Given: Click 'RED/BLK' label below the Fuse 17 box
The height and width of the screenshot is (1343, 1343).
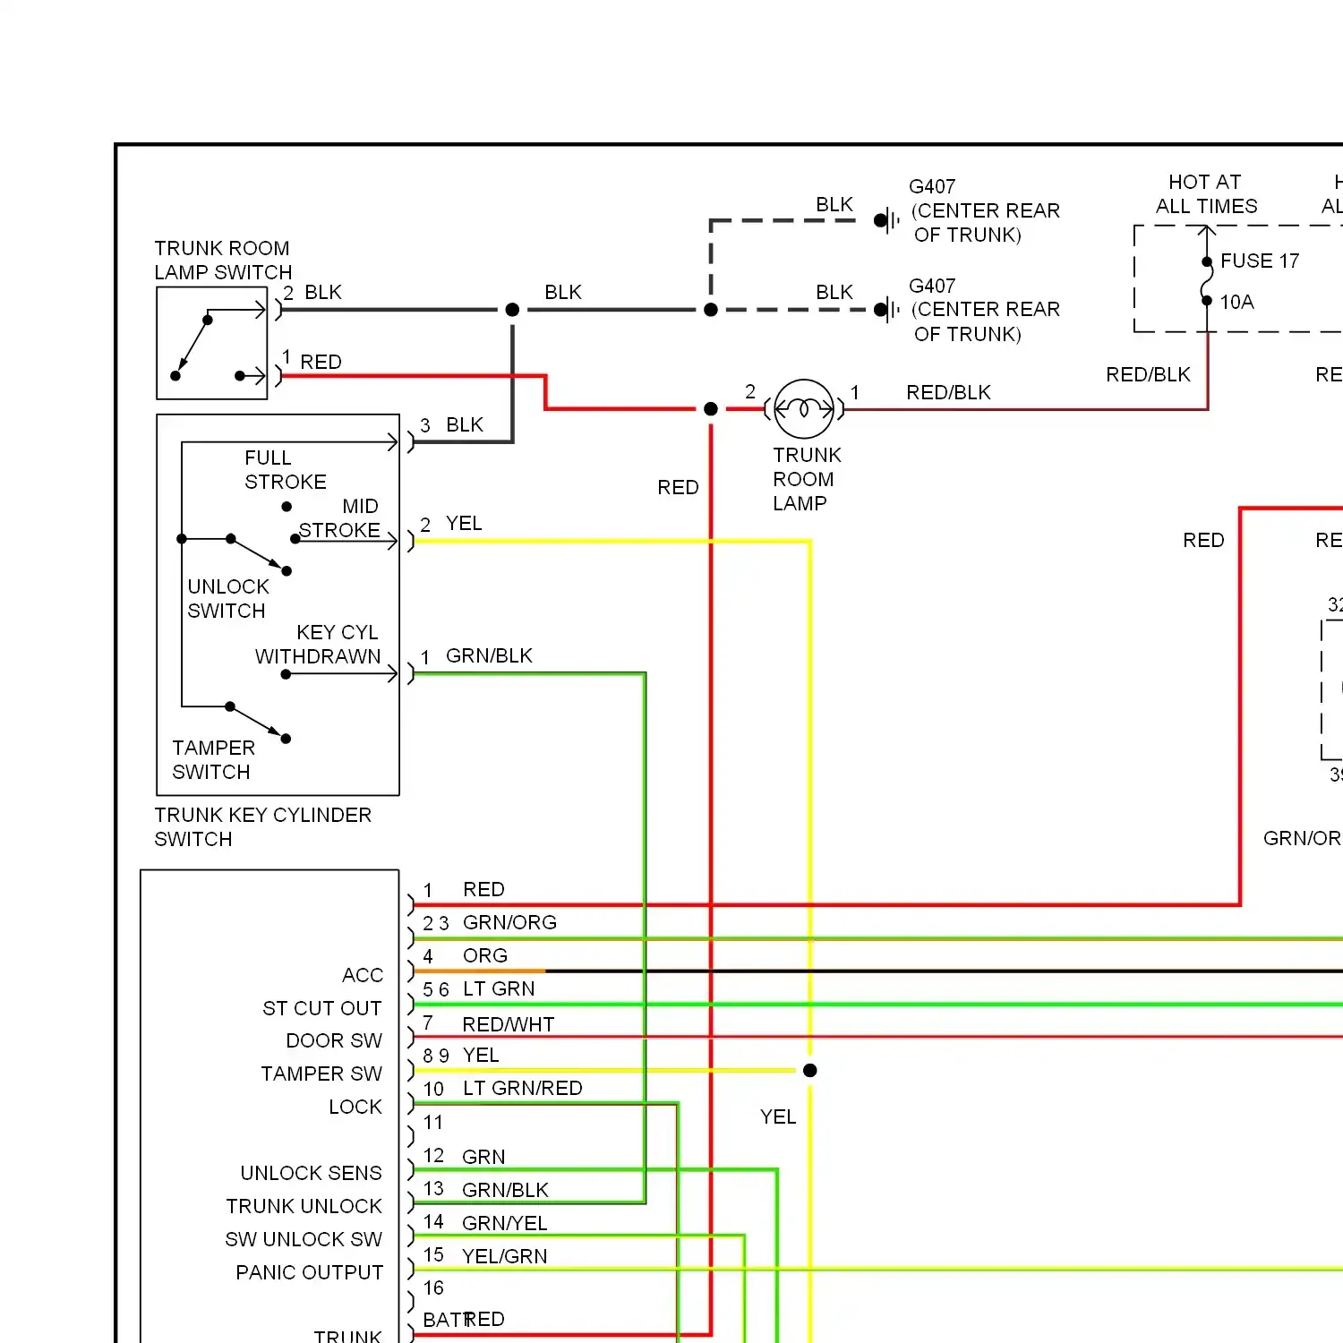Looking at the screenshot, I should [x=1148, y=375].
